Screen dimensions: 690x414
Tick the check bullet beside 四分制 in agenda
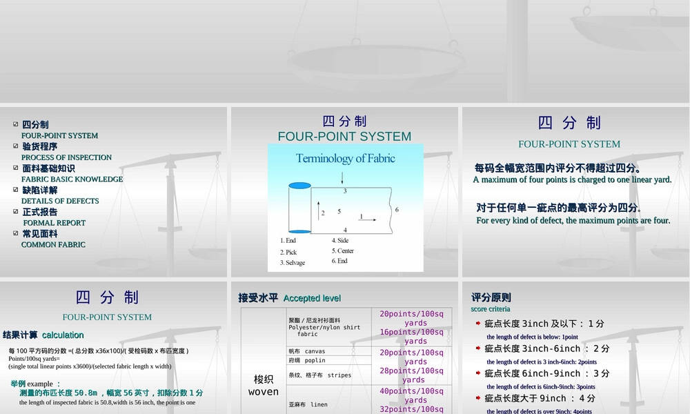16,124
